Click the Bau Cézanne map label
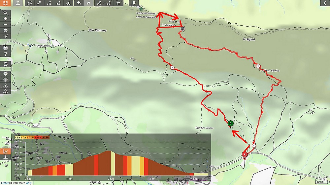 click(97, 30)
